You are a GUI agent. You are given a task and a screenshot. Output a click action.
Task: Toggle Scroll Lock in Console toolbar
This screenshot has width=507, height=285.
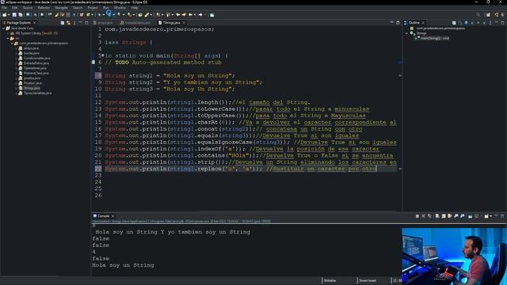coord(444,216)
